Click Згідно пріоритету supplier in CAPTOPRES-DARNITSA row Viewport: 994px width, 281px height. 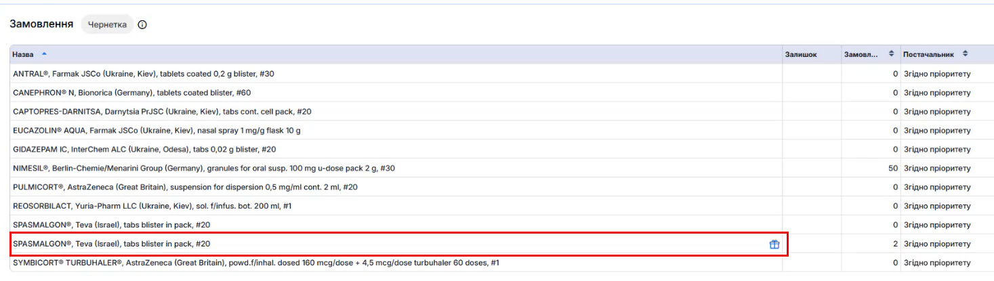click(x=937, y=112)
